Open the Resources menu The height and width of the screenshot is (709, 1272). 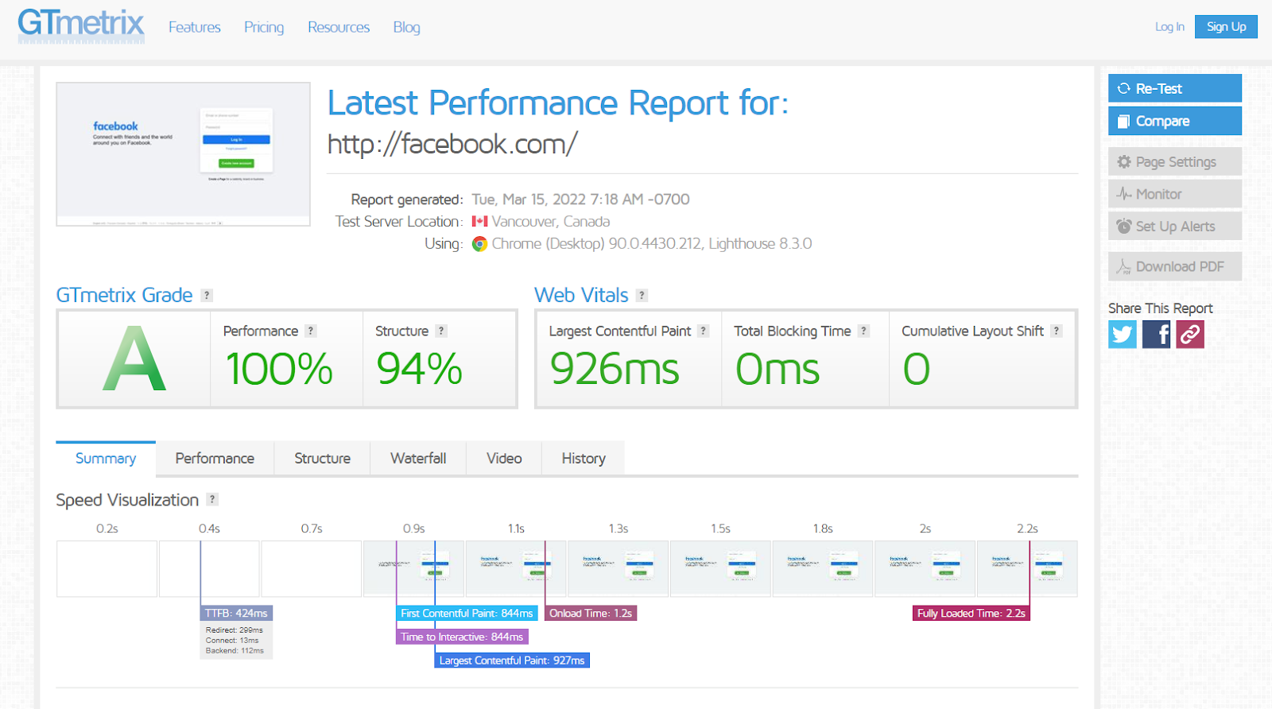[339, 27]
